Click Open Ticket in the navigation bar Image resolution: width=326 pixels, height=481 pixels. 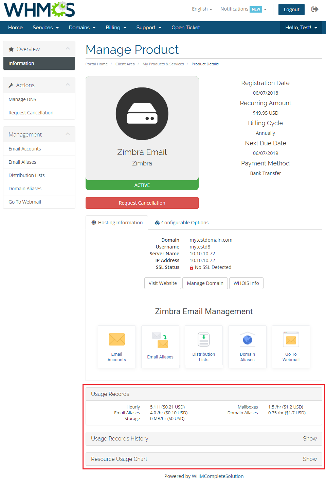click(185, 28)
